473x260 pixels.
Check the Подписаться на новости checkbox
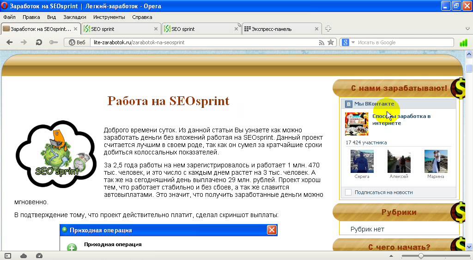[x=348, y=192]
